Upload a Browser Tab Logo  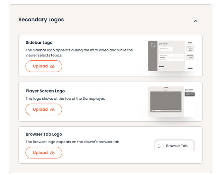click(44, 153)
